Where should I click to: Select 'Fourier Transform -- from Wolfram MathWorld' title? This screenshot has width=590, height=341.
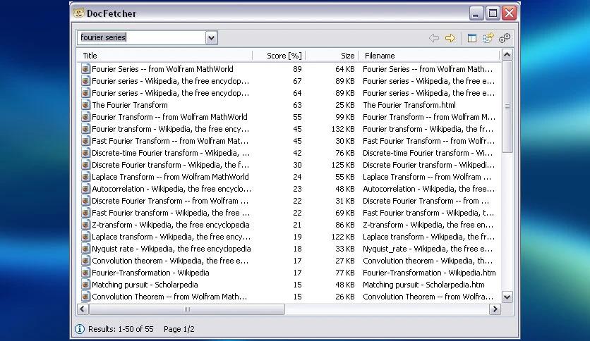point(169,117)
